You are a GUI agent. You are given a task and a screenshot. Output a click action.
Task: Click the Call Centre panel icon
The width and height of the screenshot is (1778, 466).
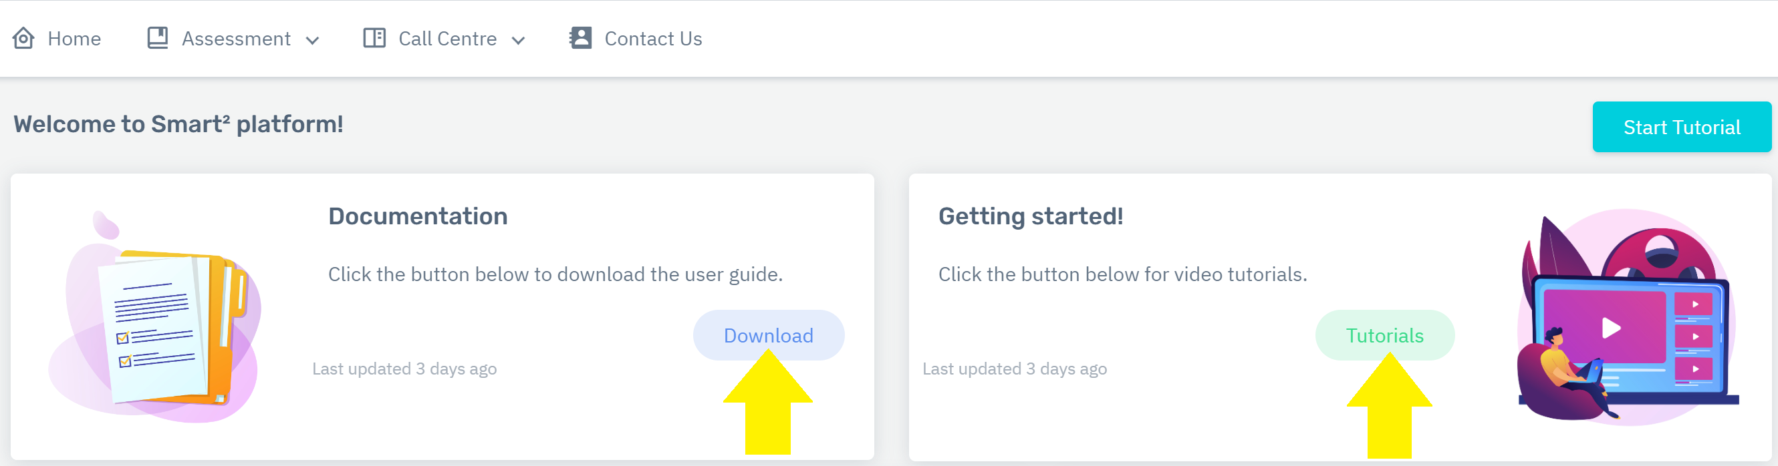374,38
